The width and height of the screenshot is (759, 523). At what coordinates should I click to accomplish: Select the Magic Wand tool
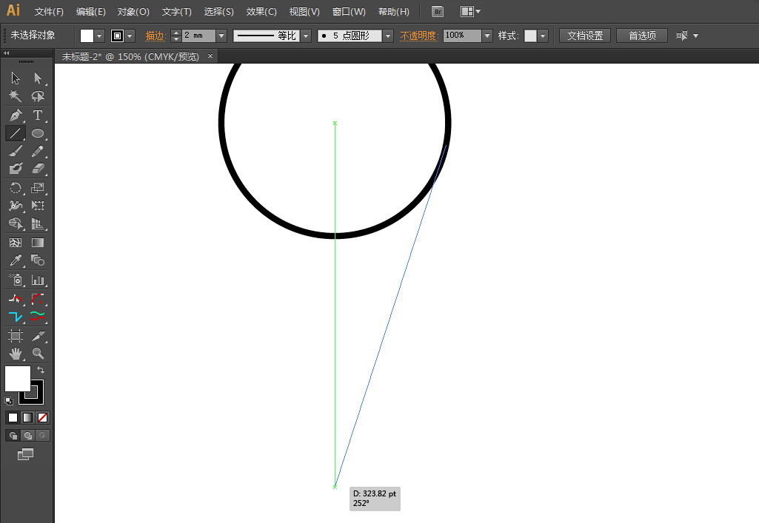[15, 95]
